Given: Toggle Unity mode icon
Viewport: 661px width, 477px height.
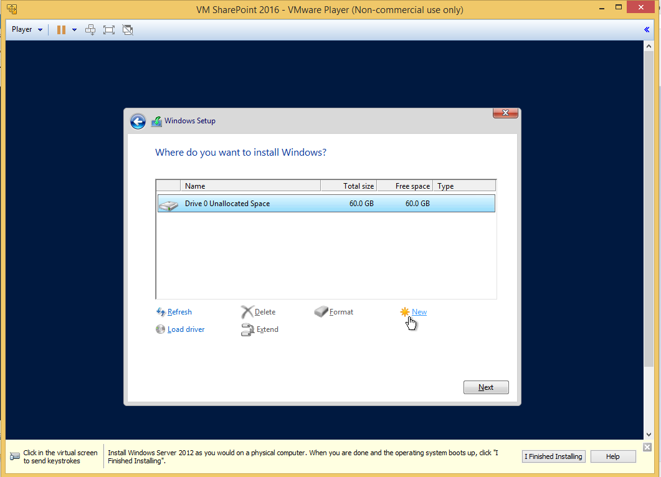Looking at the screenshot, I should pos(127,29).
